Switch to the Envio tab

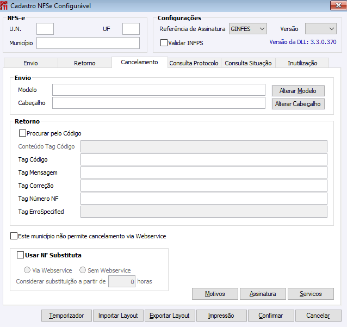click(31, 63)
